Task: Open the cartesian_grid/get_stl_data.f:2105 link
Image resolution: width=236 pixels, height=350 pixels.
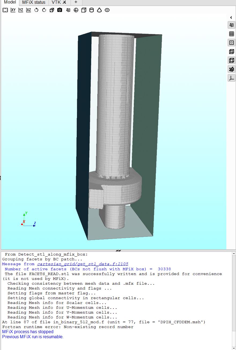Action: click(x=83, y=264)
